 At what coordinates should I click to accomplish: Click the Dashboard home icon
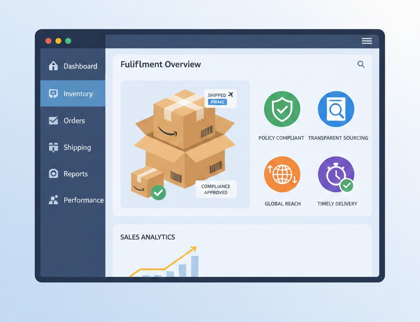click(x=53, y=66)
